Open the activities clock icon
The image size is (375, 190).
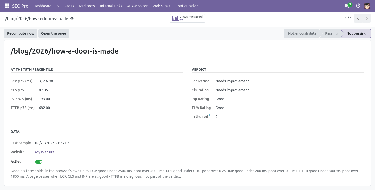click(358, 6)
